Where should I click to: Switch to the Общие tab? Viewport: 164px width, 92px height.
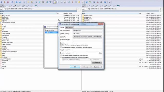(x=62, y=27)
